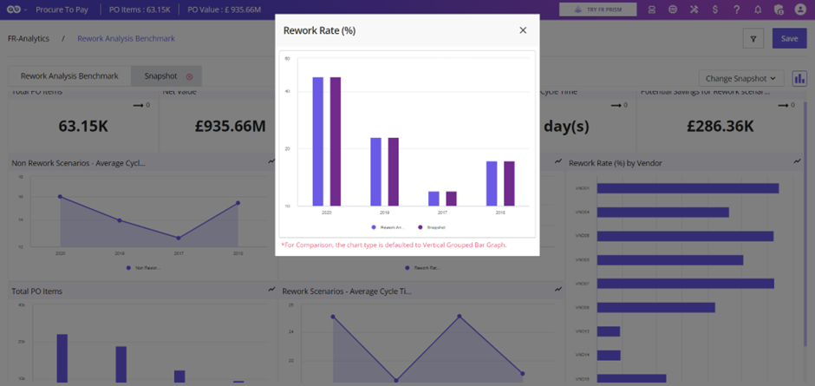Click the 2020 Rework An... bar in dialog

tap(317, 141)
